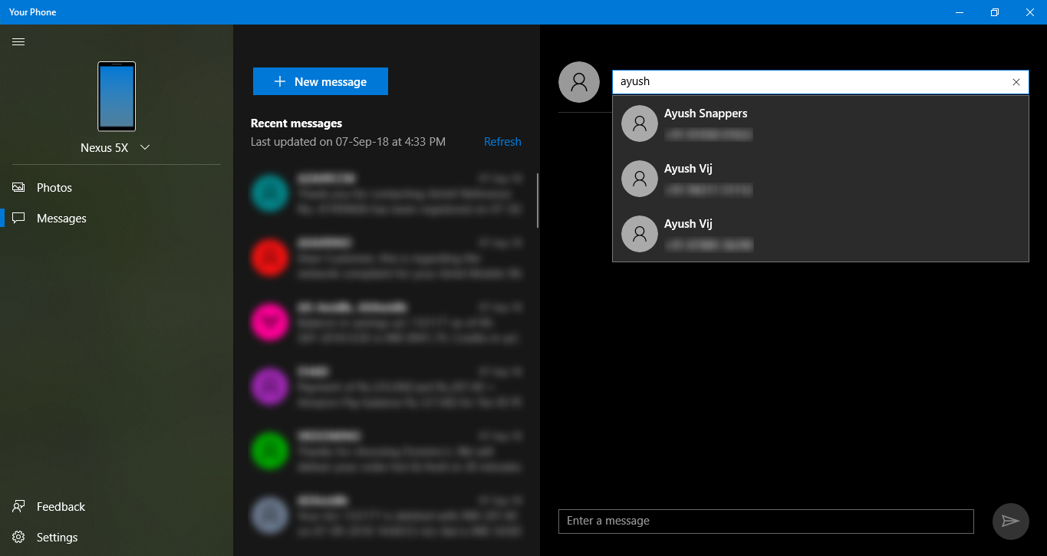
Task: Click the New message button
Action: (x=321, y=81)
